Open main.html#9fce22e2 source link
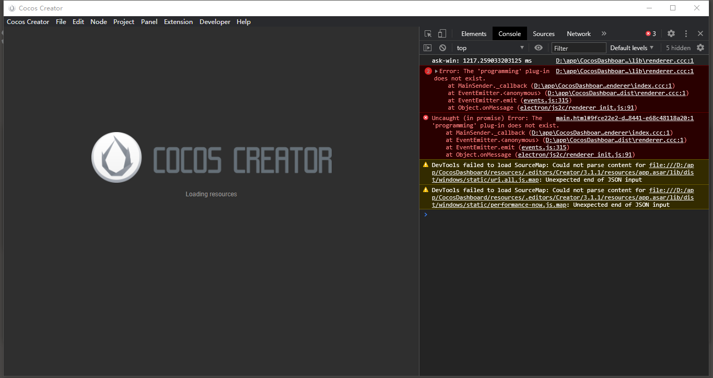The image size is (713, 378). [x=625, y=118]
